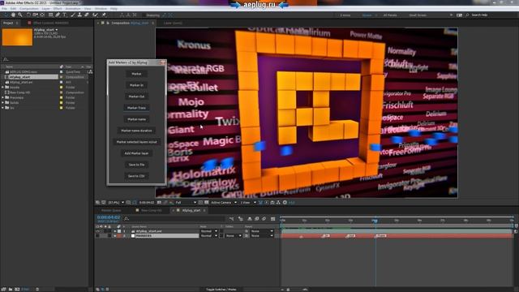Click the Marker Out button
Viewport: 519px width, 292px height.
click(136, 97)
